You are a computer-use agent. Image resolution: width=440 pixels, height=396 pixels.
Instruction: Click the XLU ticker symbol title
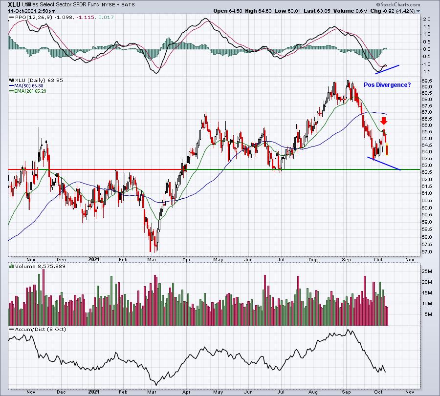click(x=14, y=4)
